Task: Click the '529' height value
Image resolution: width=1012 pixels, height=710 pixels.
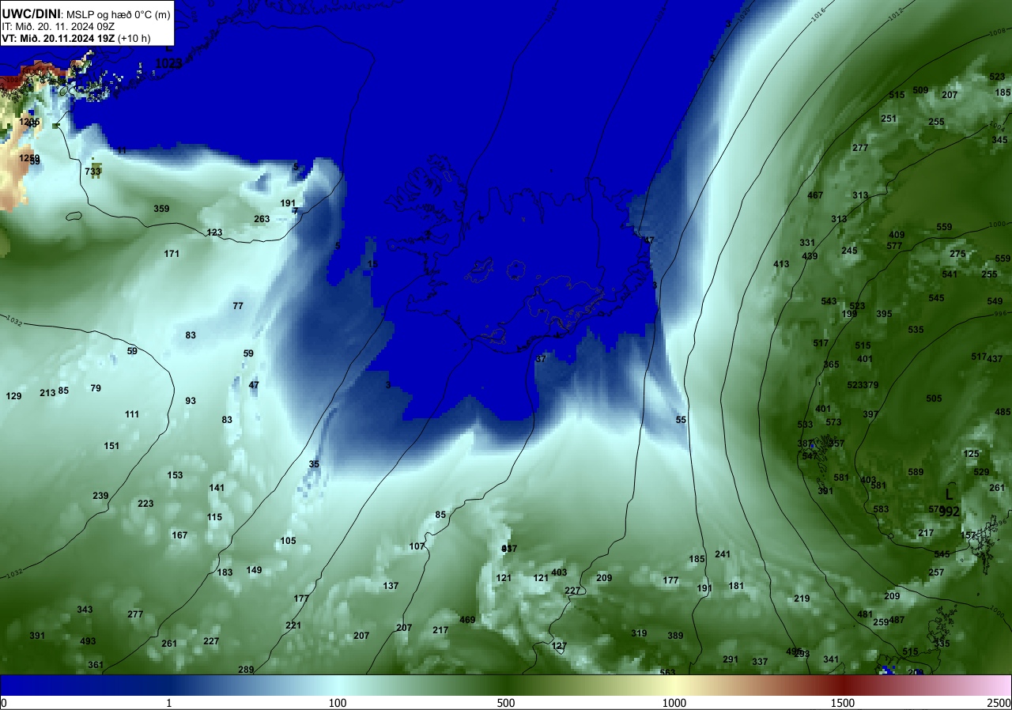Action: (x=981, y=472)
